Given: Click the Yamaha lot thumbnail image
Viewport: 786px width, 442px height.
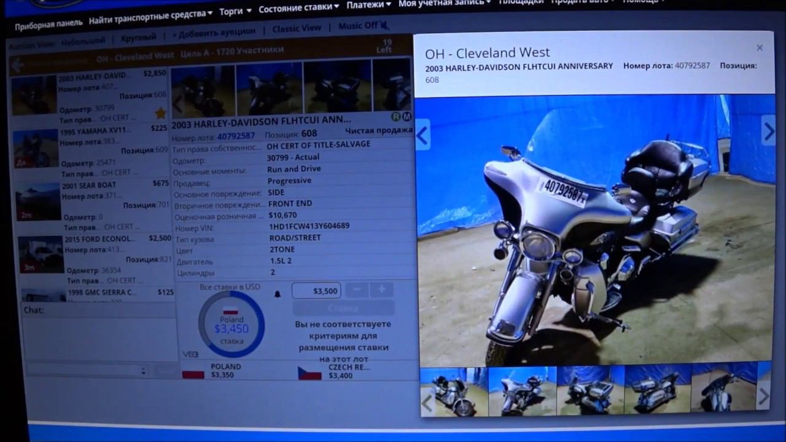Looking at the screenshot, I should tap(35, 149).
